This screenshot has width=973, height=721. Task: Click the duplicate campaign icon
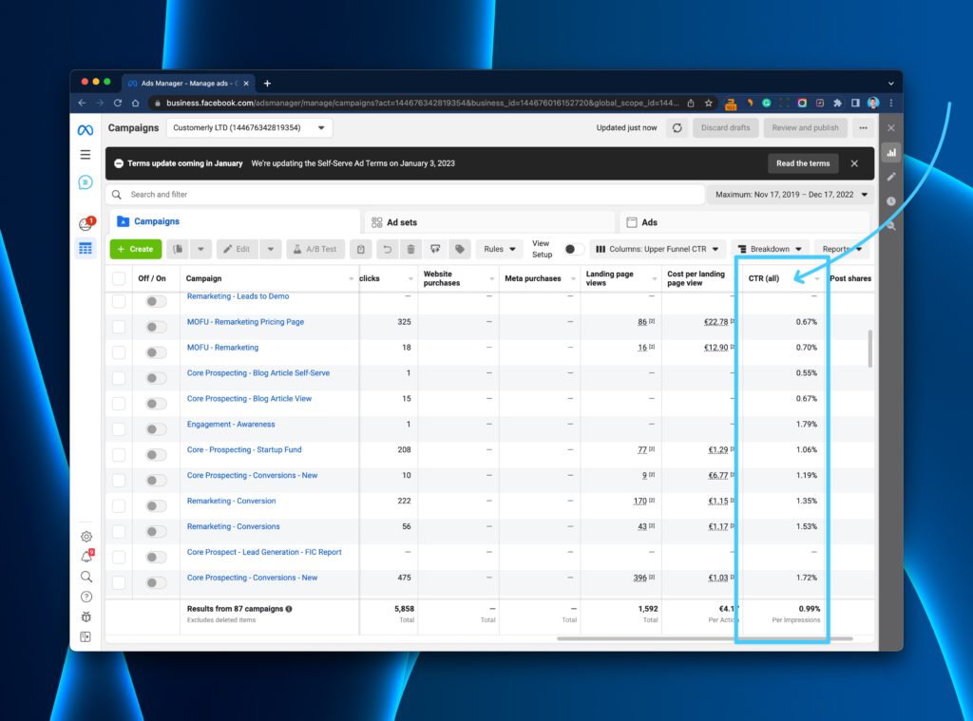click(x=178, y=249)
